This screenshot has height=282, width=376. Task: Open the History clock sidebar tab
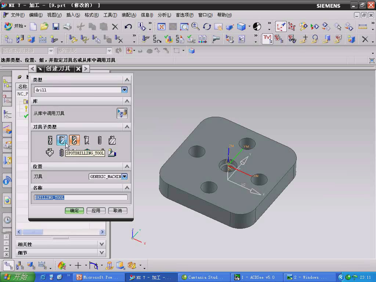[7, 220]
